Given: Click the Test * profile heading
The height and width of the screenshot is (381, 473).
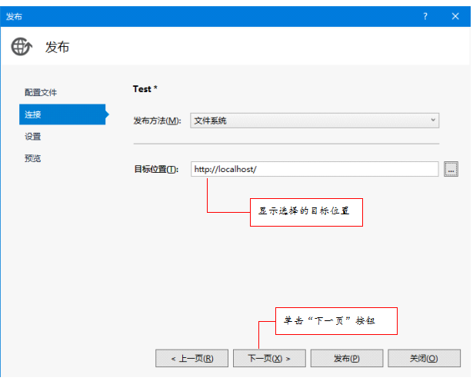Looking at the screenshot, I should point(145,89).
